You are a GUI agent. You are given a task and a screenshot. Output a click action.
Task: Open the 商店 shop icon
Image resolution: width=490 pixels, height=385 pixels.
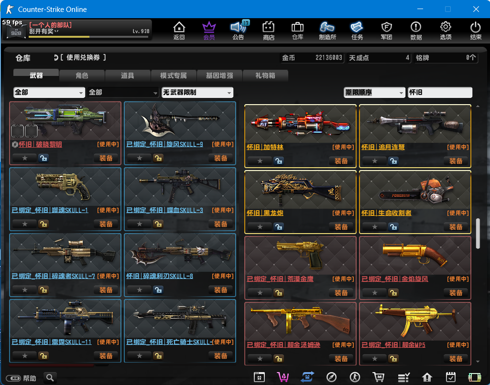pyautogui.click(x=269, y=31)
